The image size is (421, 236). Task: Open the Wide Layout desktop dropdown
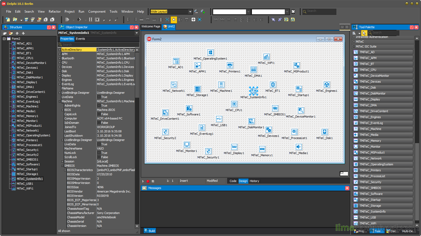click(x=190, y=12)
